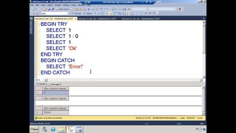Click the New Query toolbar button
236x133 pixels.
tap(63, 9)
